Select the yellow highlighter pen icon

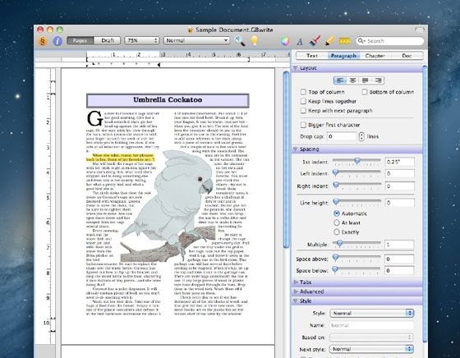pyautogui.click(x=329, y=40)
